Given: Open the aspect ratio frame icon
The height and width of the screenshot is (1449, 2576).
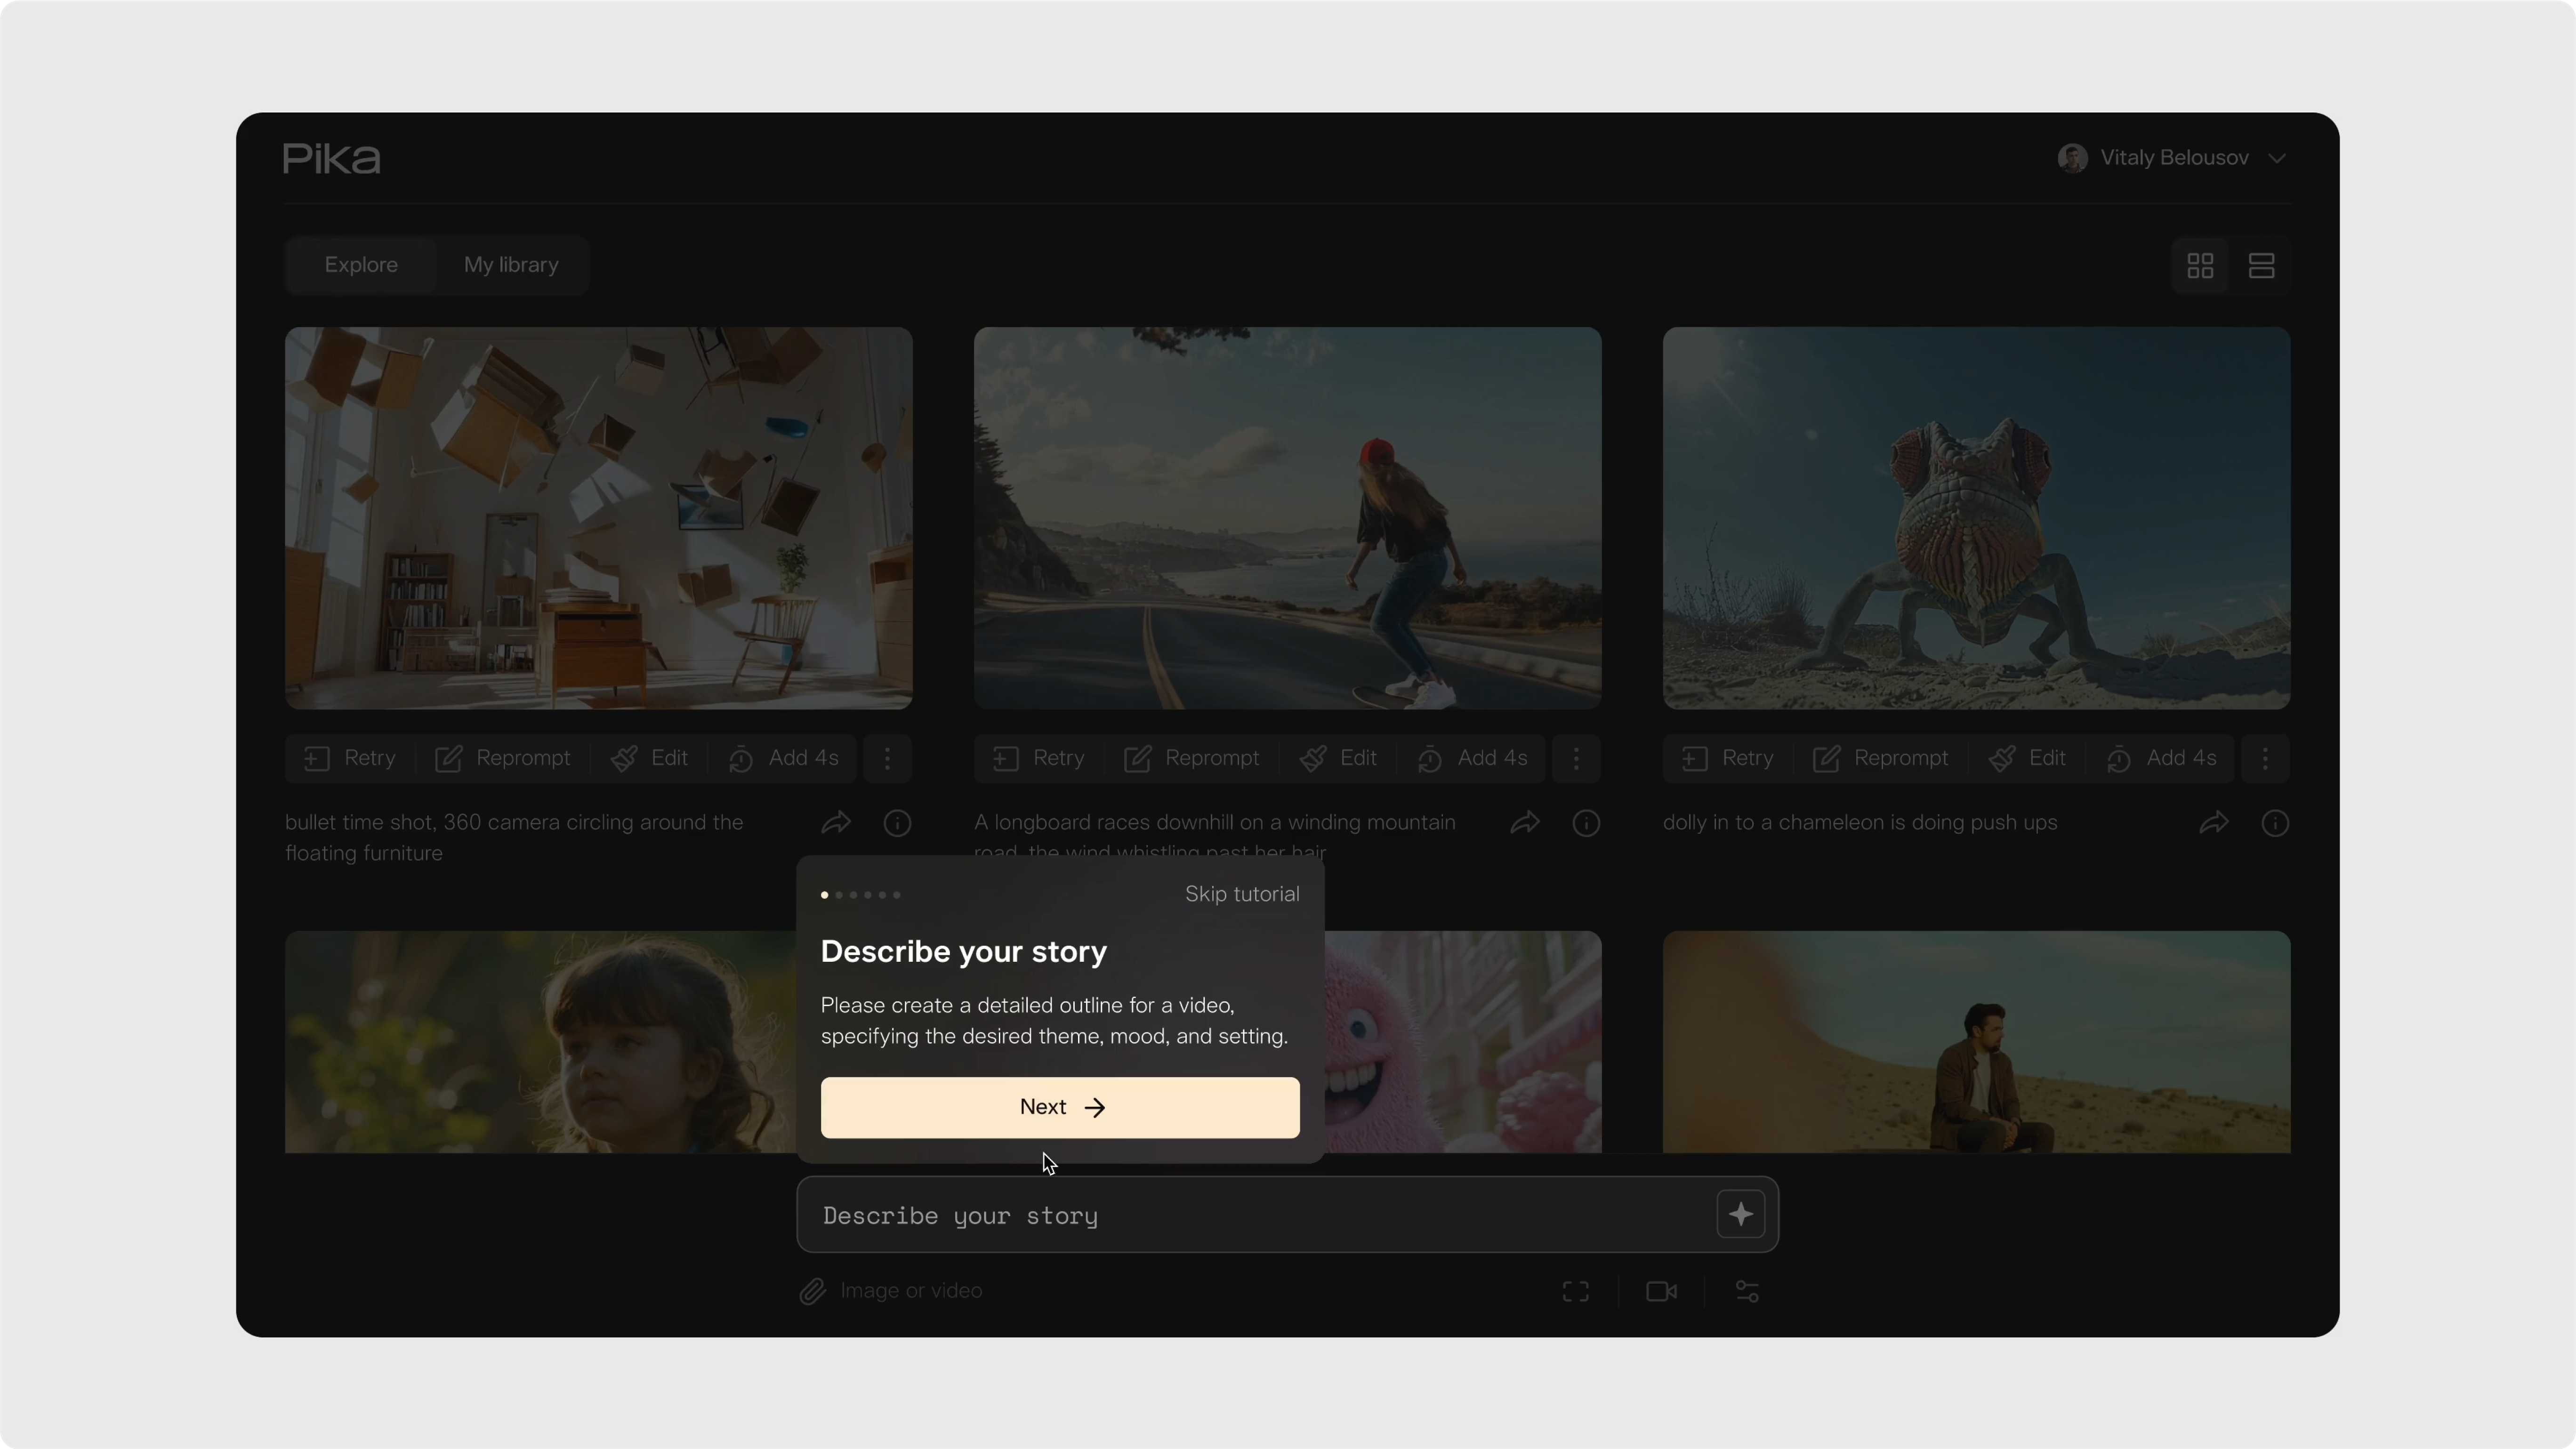Looking at the screenshot, I should point(1575,1292).
